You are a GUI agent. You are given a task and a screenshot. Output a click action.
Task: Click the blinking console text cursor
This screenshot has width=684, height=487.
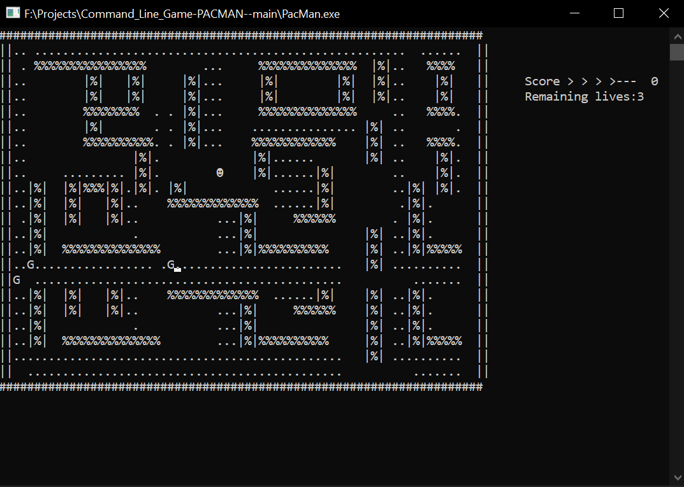pos(178,270)
